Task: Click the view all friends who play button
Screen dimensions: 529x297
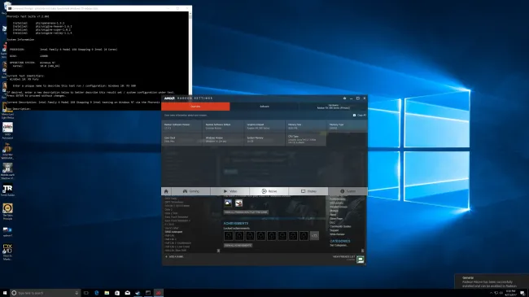Action: 246,212
